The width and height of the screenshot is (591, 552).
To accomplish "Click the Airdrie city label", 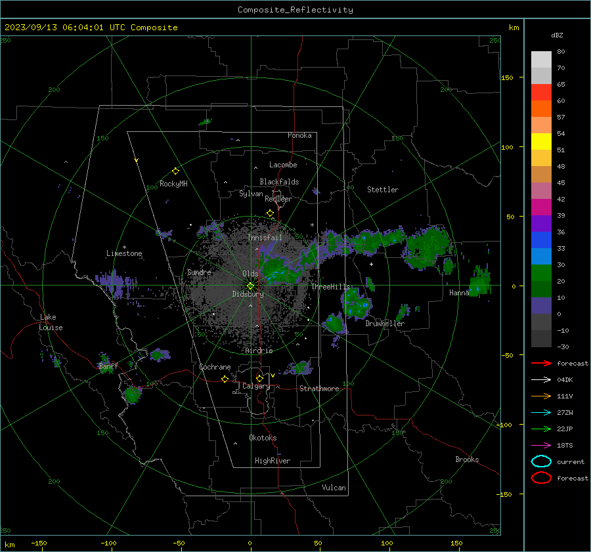I will tap(259, 350).
